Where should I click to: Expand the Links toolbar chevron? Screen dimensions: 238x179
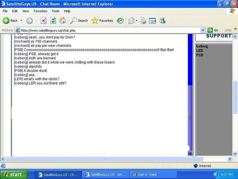pos(235,29)
